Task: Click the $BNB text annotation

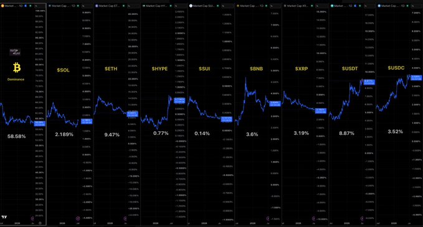Action: click(256, 68)
